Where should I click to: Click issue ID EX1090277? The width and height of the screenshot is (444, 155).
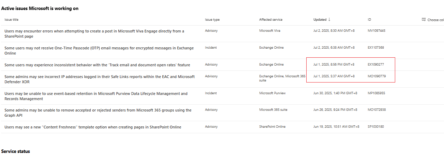point(376,65)
